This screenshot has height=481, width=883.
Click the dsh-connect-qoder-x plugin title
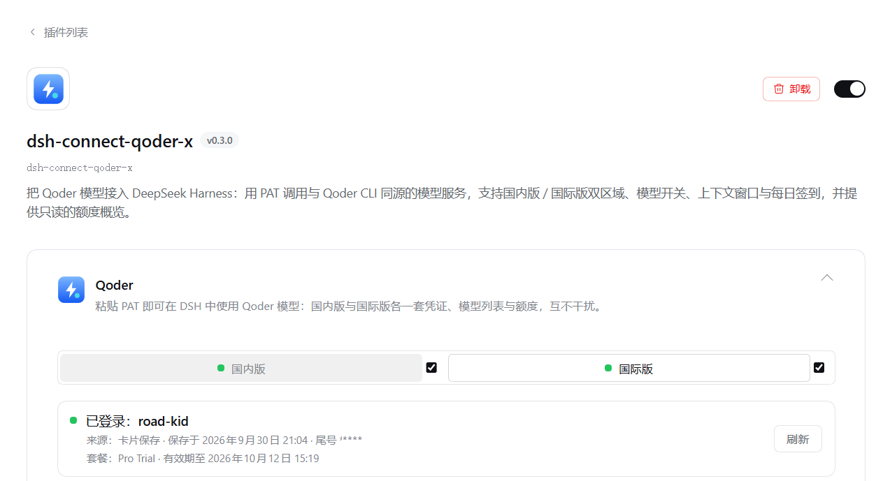coord(110,142)
